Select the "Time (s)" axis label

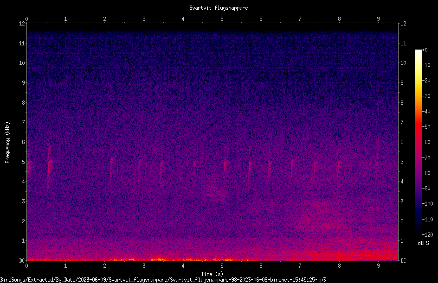click(212, 274)
